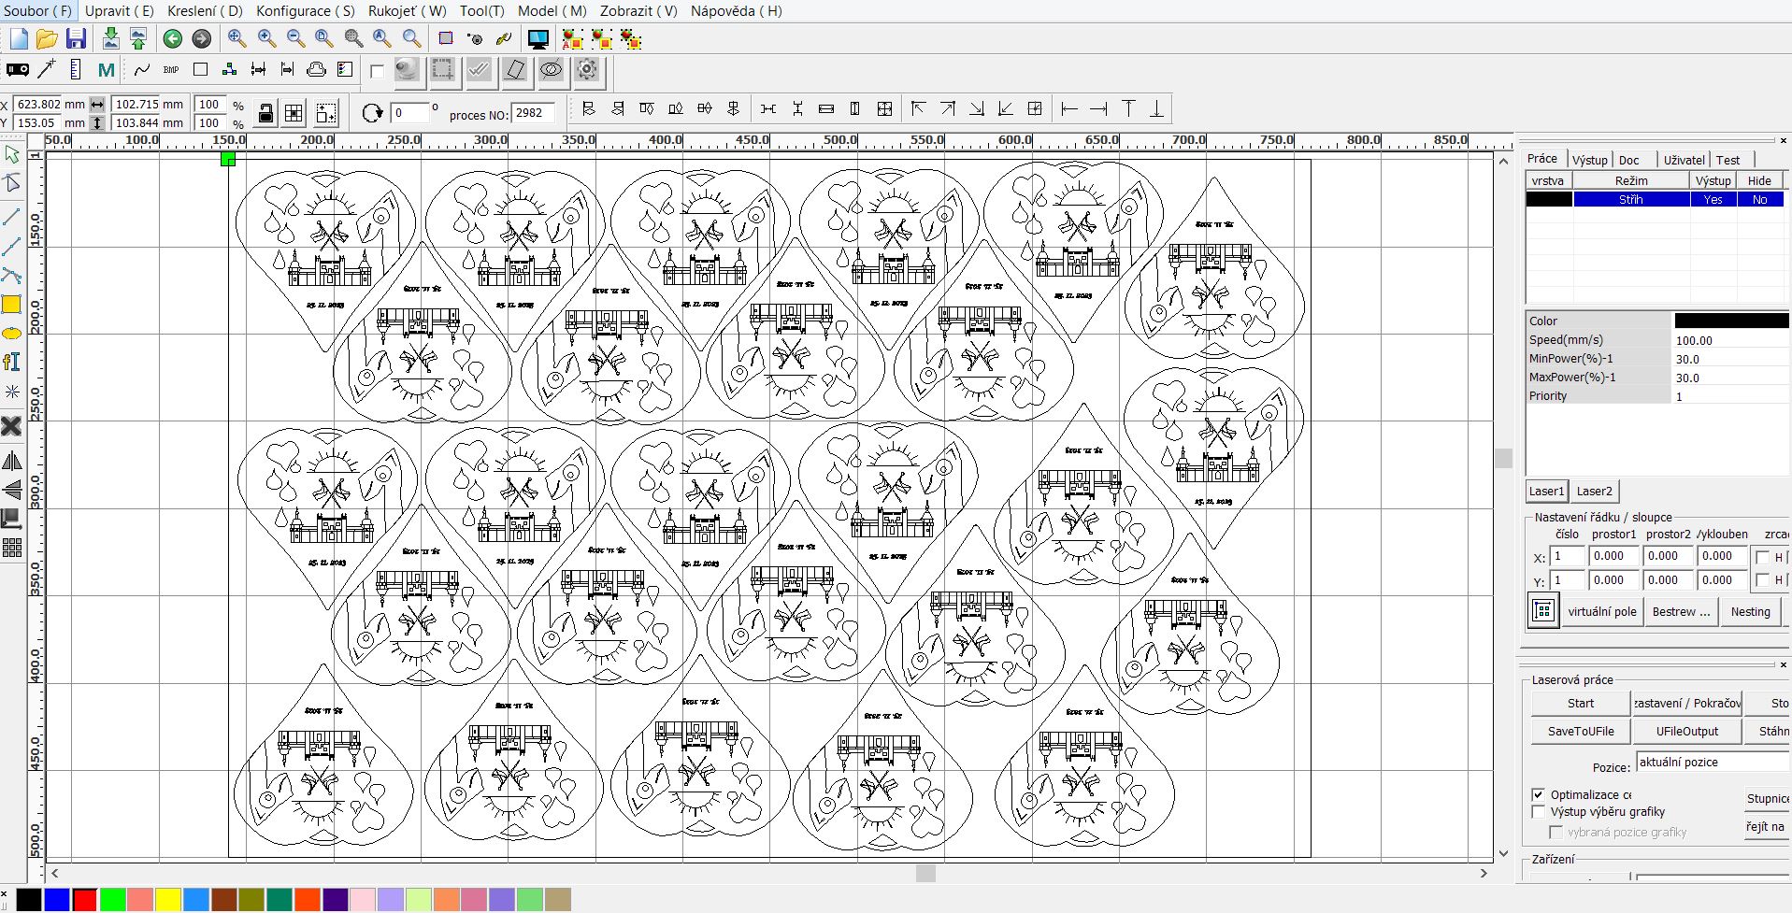Select the rectangle drawing tool in left toolbar
Screen dimensions: 1792x913
point(11,305)
